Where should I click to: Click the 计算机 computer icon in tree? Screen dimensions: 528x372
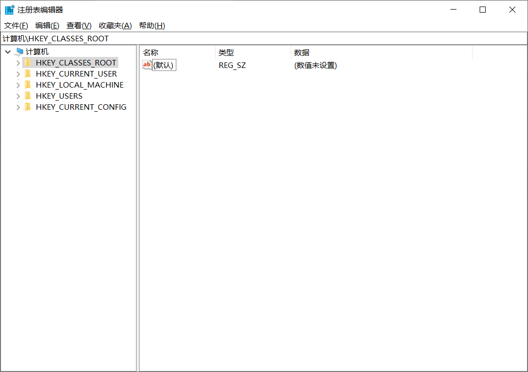click(x=19, y=52)
